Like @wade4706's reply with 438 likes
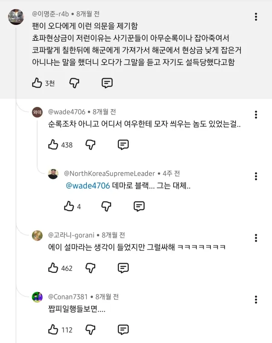The image size is (272, 343). 53,145
